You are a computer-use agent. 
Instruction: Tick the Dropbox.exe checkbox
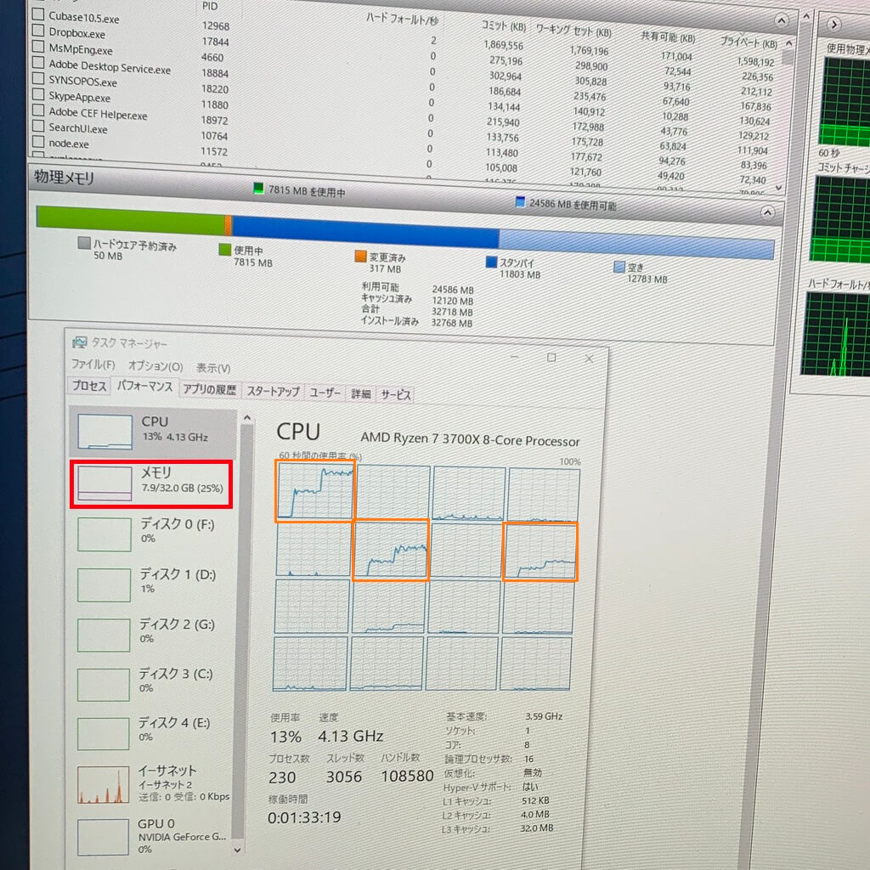click(37, 32)
